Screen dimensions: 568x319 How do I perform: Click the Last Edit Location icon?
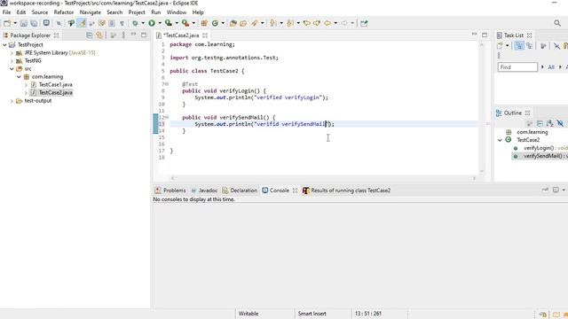point(307,23)
